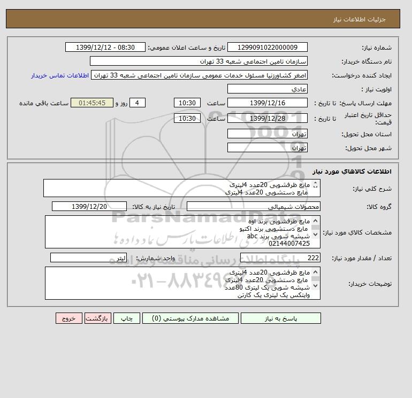This screenshot has height=398, width=412.
Task: Click the چاپ print button
Action: coord(127,318)
